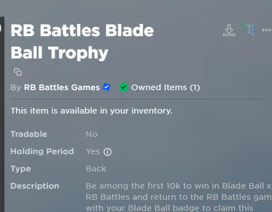Image resolution: width=272 pixels, height=212 pixels.
Task: Click the item description text
Action: [179, 197]
